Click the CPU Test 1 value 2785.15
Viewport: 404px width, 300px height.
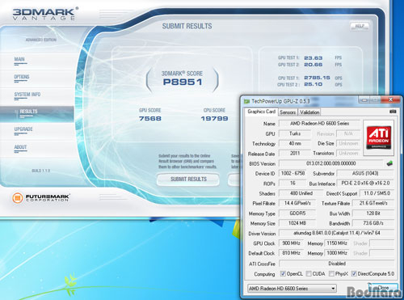tap(317, 78)
